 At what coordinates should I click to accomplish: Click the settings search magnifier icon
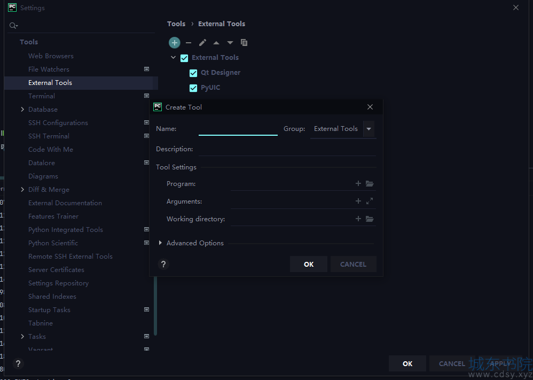(13, 26)
